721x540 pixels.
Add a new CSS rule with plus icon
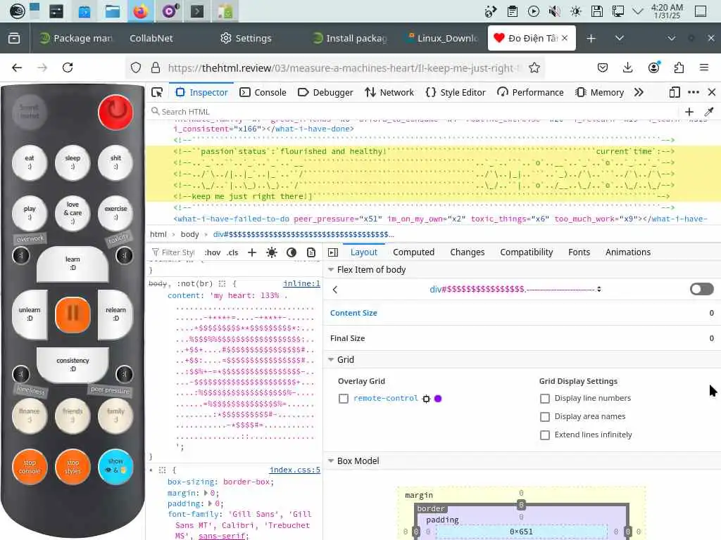click(x=252, y=252)
